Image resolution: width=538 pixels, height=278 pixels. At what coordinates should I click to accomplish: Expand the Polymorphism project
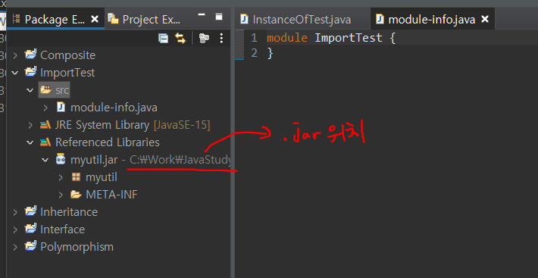(x=14, y=247)
